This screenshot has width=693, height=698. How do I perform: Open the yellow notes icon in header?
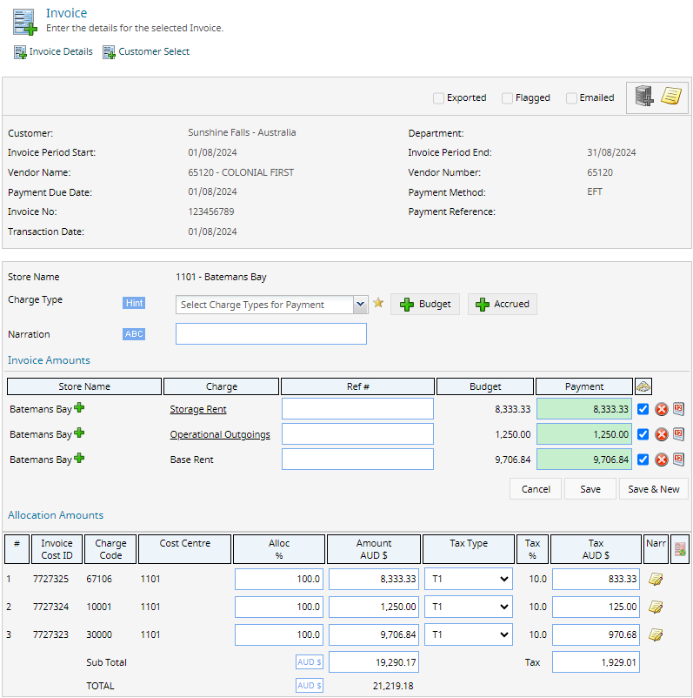click(670, 96)
